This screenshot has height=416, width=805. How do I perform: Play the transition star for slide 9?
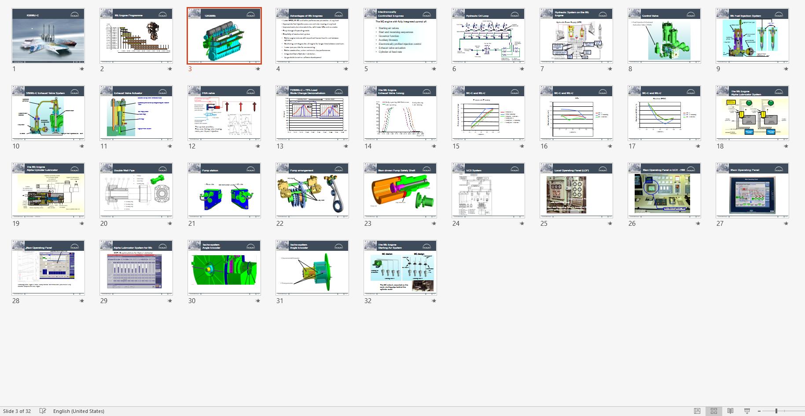point(786,69)
